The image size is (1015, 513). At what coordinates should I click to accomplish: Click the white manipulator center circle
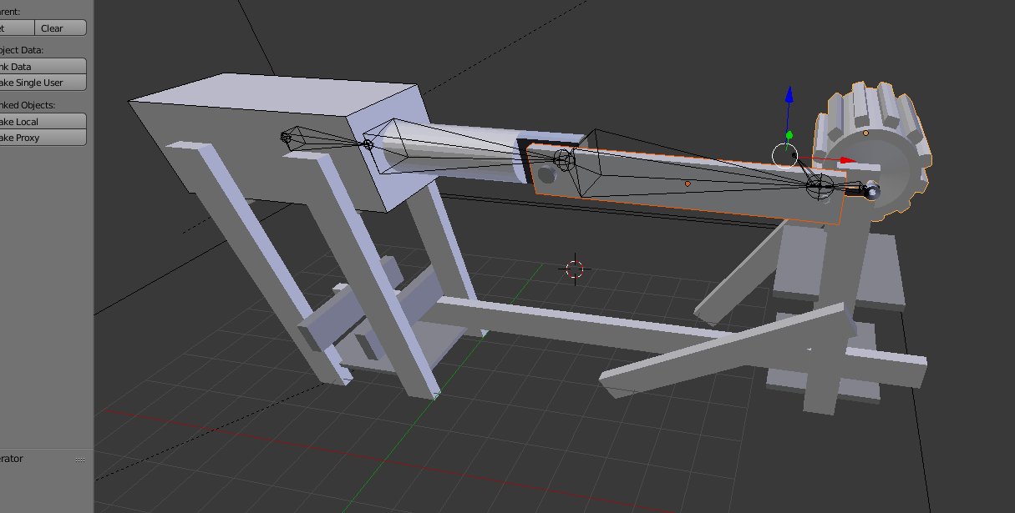coord(786,155)
